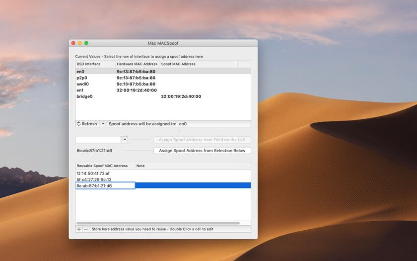Select the p2p0 interface row
Screen dimensions: 417x261
[82, 78]
